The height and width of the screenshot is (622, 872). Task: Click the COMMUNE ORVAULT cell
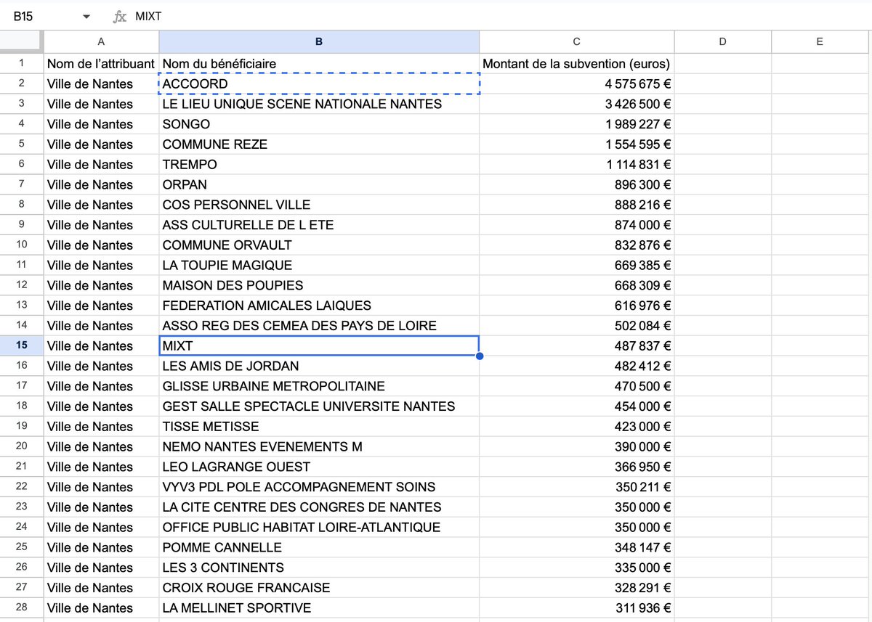319,245
